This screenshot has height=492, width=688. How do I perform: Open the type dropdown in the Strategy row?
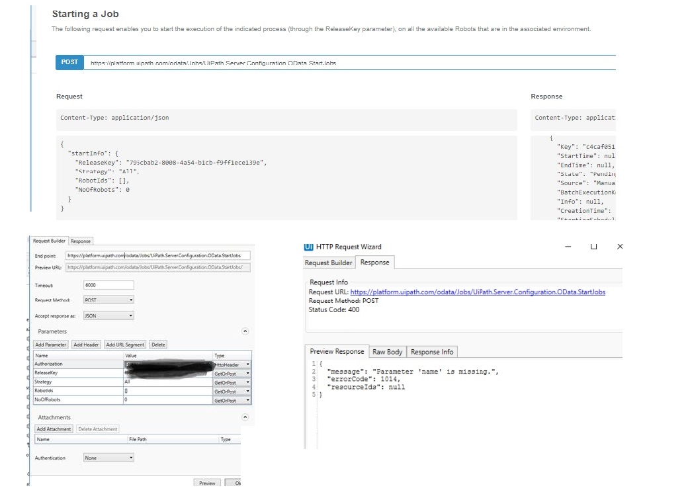click(x=232, y=383)
